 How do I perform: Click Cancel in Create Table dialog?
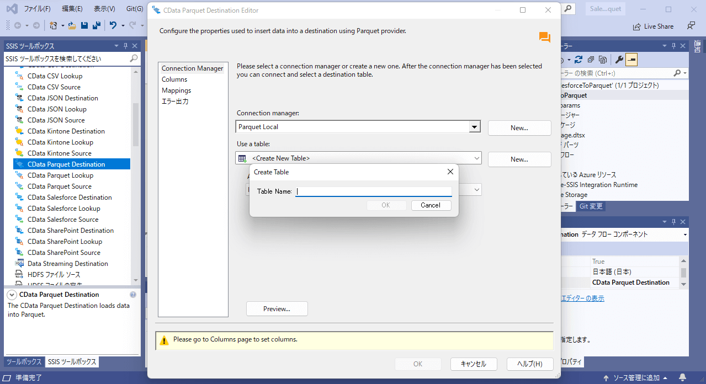coord(431,205)
